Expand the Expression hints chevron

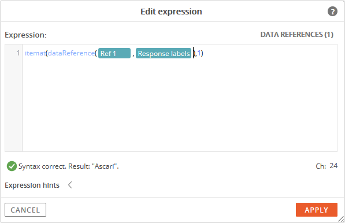(x=70, y=185)
